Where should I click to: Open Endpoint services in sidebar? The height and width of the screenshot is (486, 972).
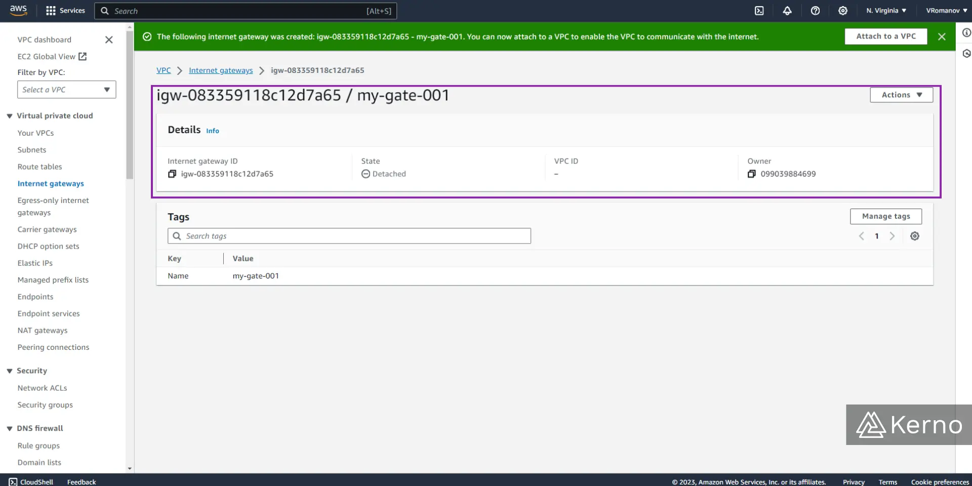(49, 313)
